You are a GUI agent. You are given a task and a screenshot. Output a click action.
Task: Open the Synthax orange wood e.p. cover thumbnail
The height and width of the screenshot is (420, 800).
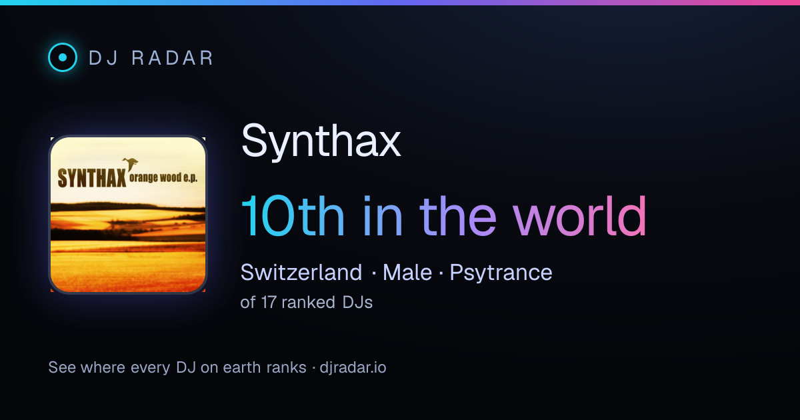(x=128, y=215)
